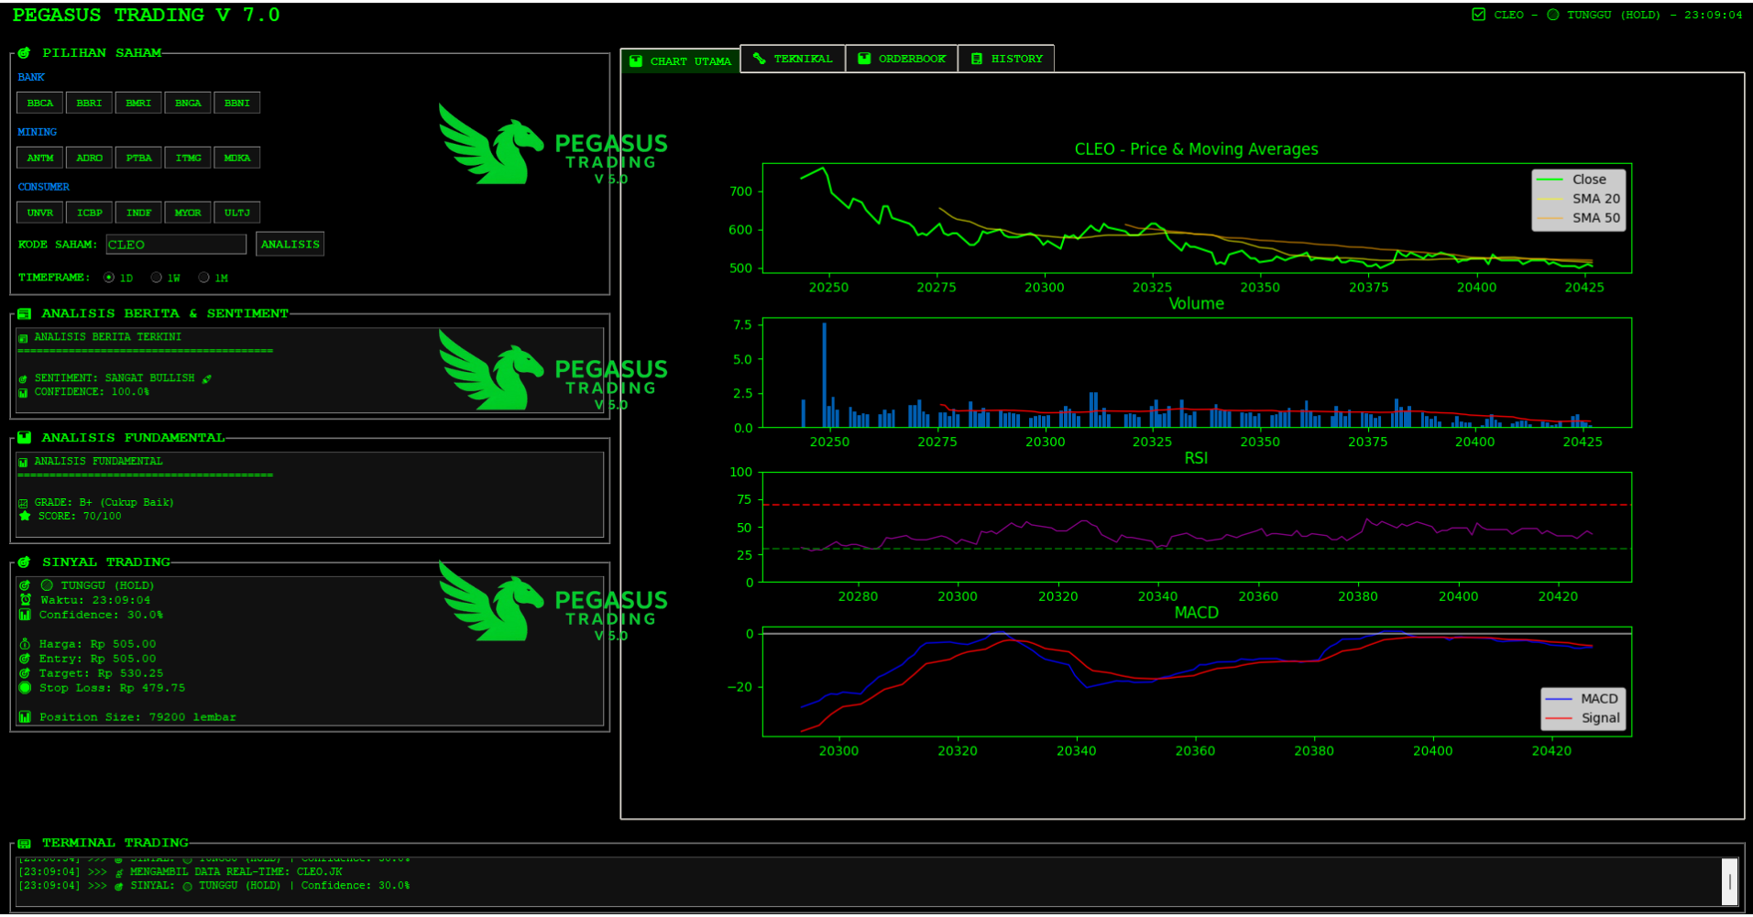Click the Close line swatch in price legend
The image size is (1753, 917).
pyautogui.click(x=1550, y=180)
